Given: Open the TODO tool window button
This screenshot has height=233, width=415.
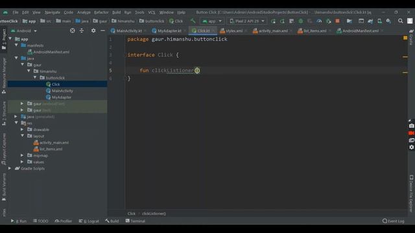Looking at the screenshot, I should click(40, 221).
